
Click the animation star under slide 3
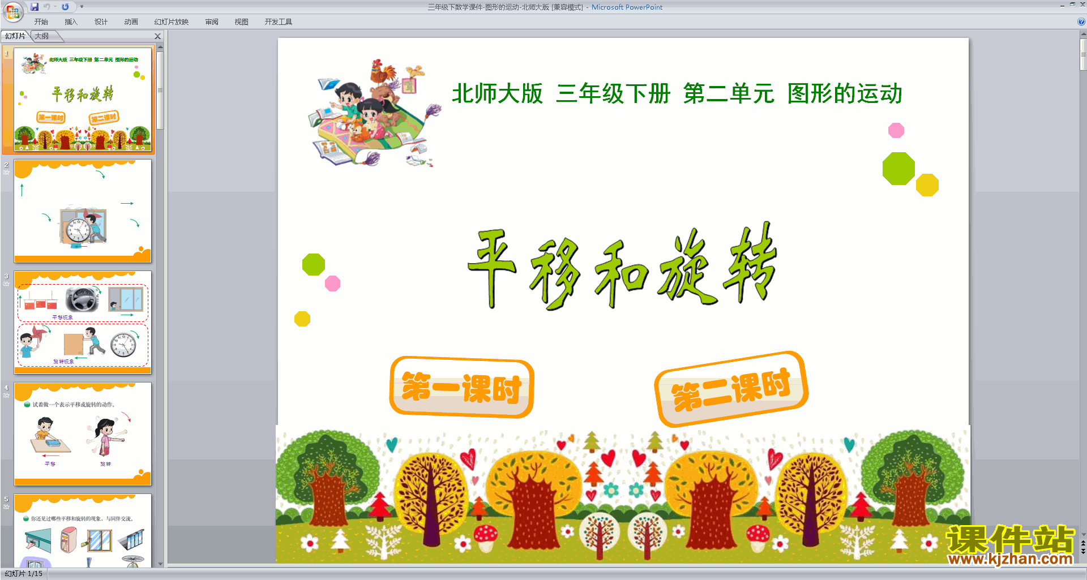tap(6, 283)
